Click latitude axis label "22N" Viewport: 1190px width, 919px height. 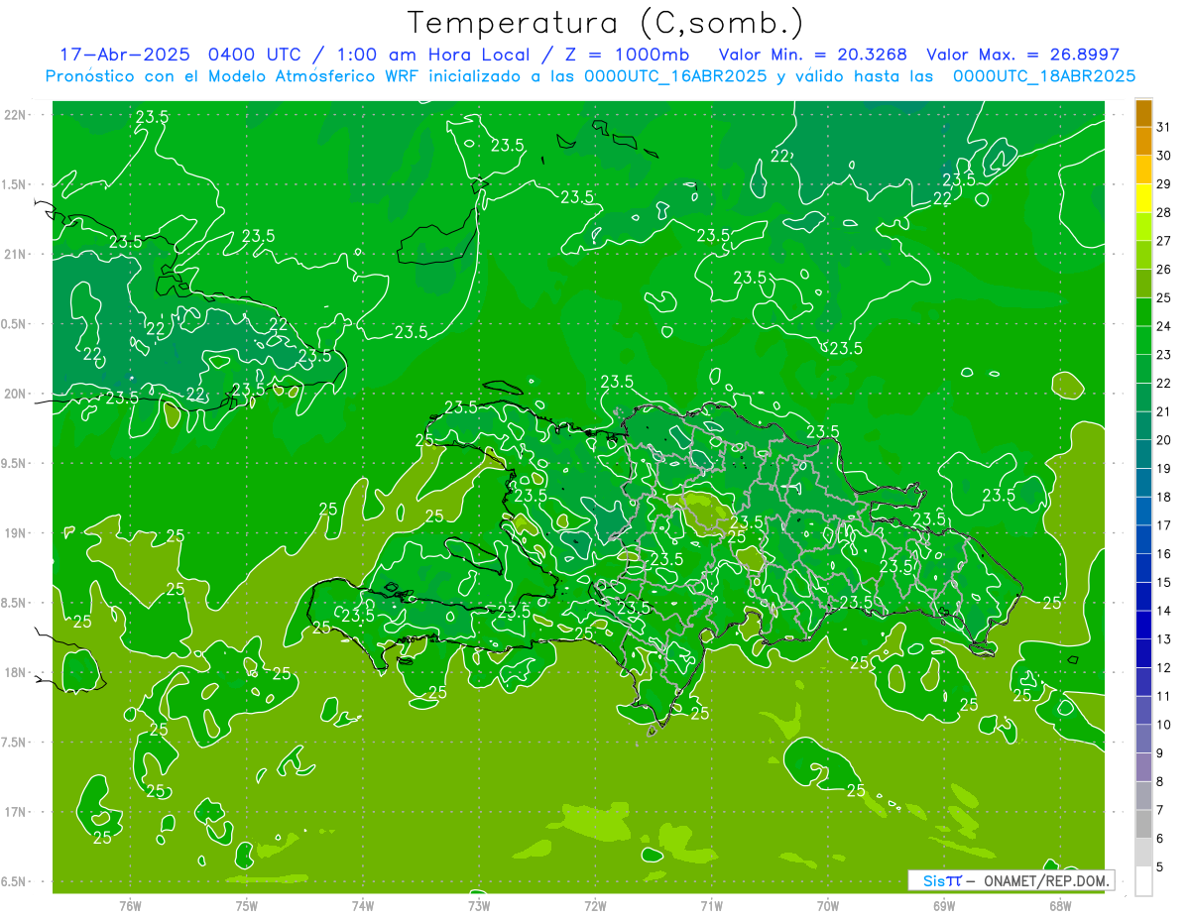point(14,115)
